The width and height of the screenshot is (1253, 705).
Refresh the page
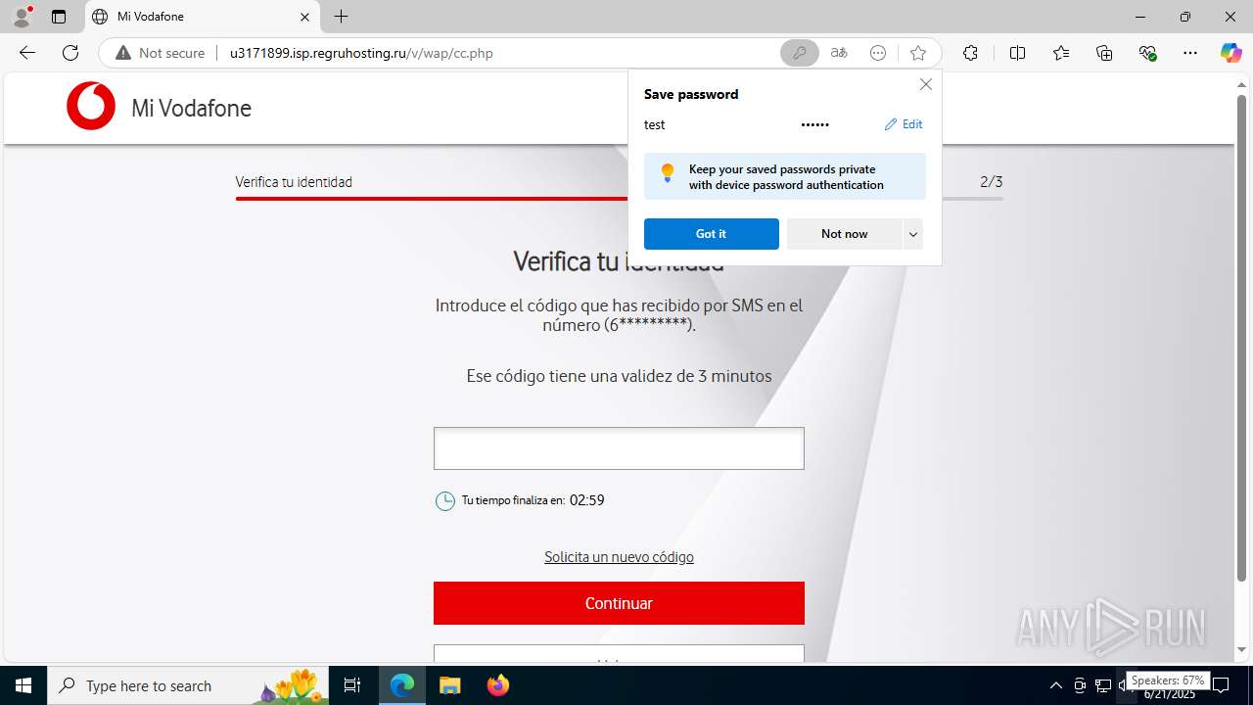point(70,53)
